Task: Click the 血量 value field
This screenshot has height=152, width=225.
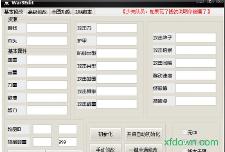Action: 47,60
